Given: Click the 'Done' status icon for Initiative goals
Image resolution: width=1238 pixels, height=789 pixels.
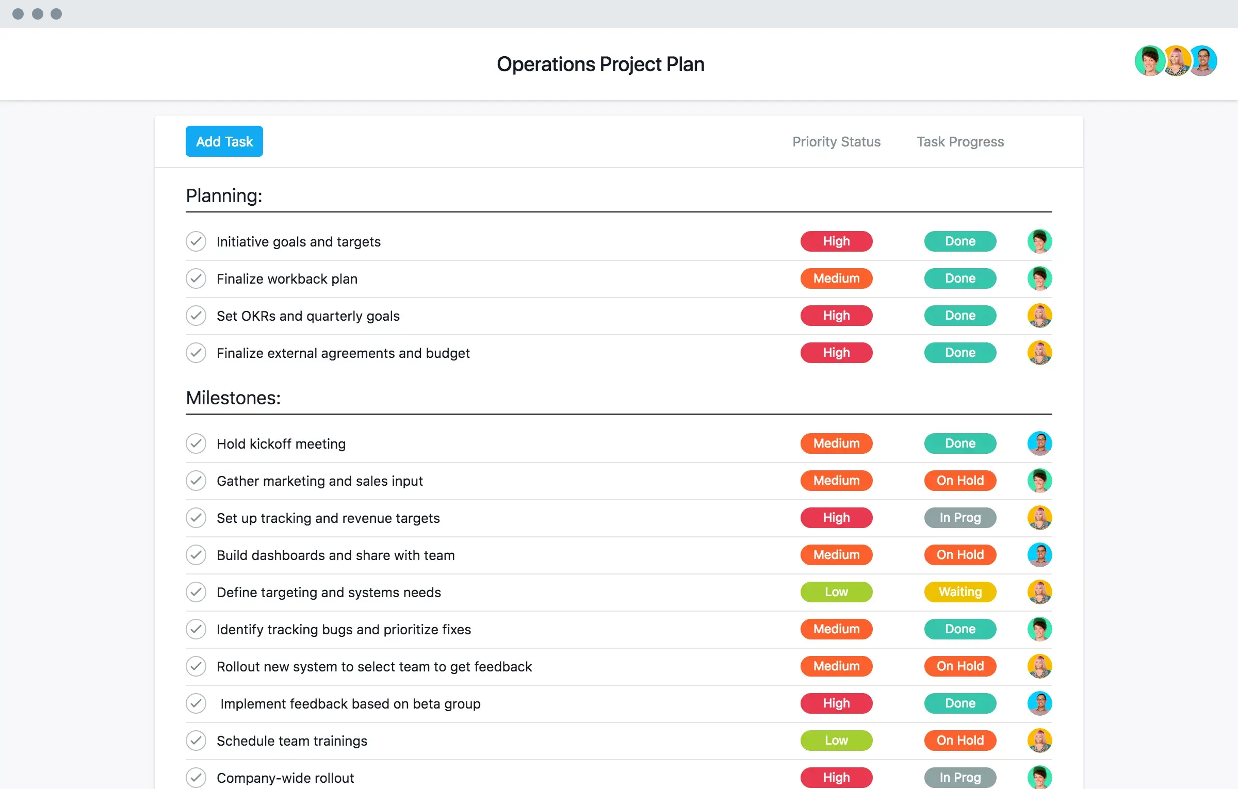Looking at the screenshot, I should pyautogui.click(x=959, y=241).
